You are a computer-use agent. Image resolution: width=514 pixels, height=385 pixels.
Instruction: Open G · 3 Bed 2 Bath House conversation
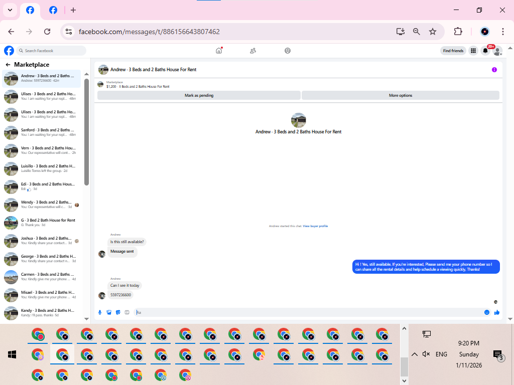tap(42, 223)
